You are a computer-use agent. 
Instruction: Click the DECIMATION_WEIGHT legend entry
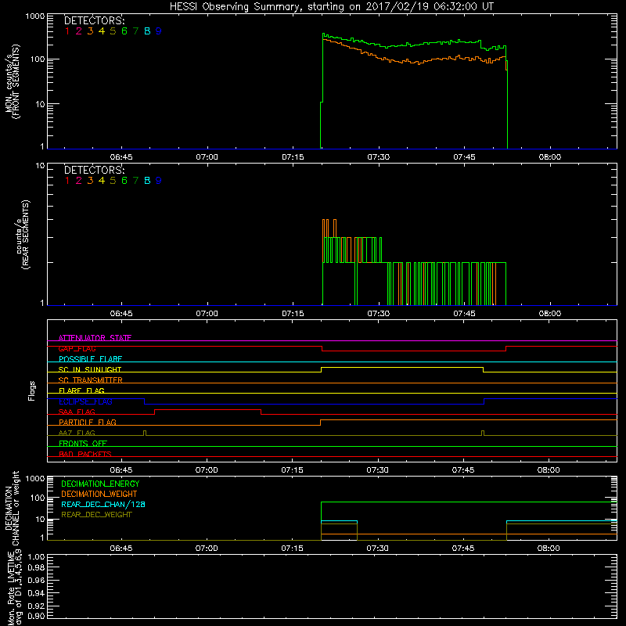99,494
